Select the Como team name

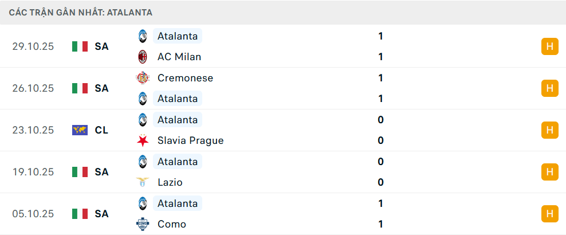[x=172, y=224]
